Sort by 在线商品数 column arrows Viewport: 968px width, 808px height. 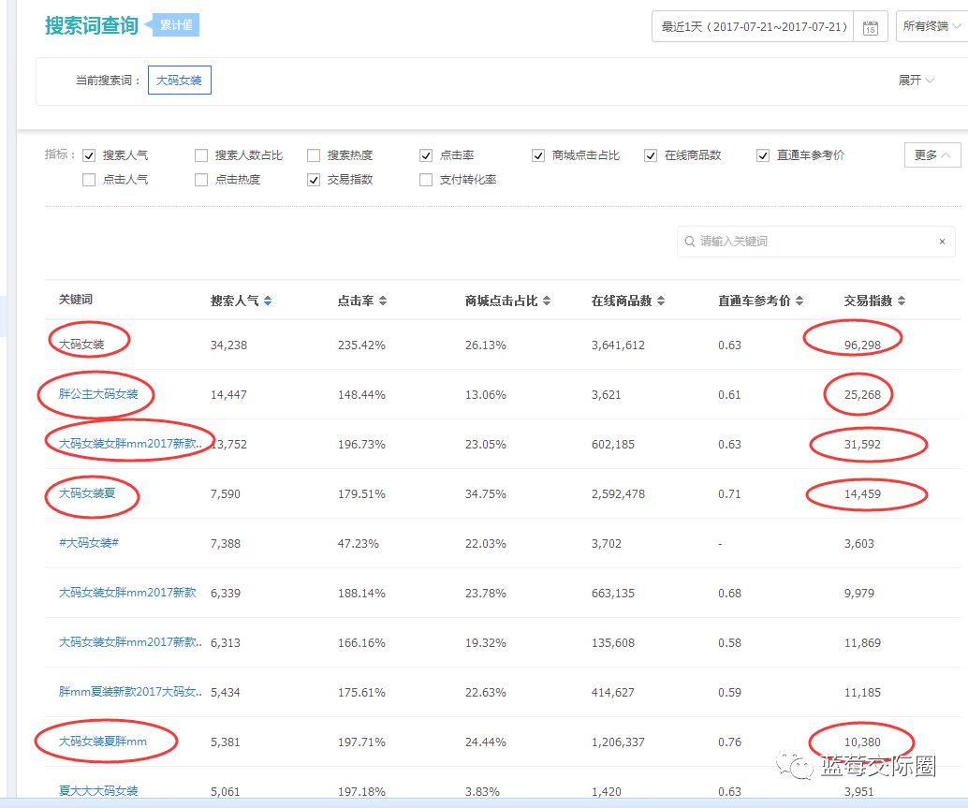661,301
